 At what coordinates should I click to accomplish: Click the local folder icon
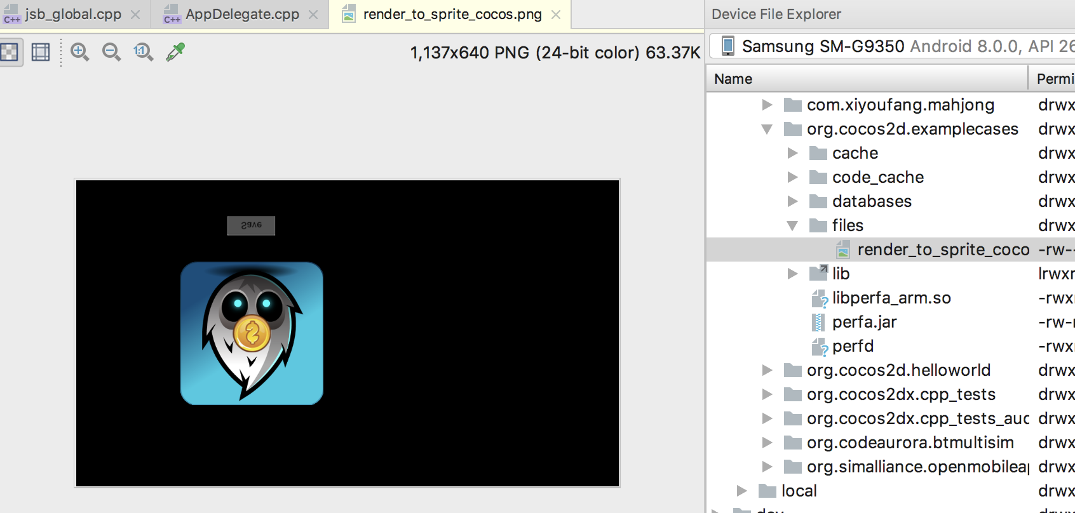[767, 491]
